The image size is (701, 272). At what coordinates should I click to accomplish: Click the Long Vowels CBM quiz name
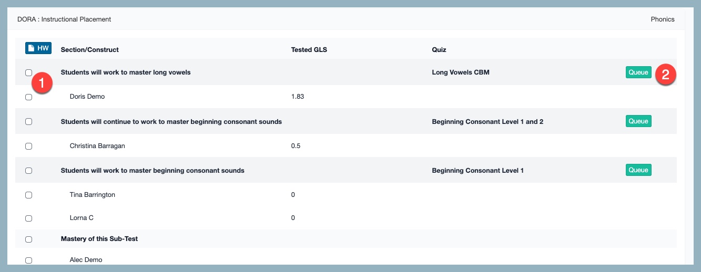(461, 72)
